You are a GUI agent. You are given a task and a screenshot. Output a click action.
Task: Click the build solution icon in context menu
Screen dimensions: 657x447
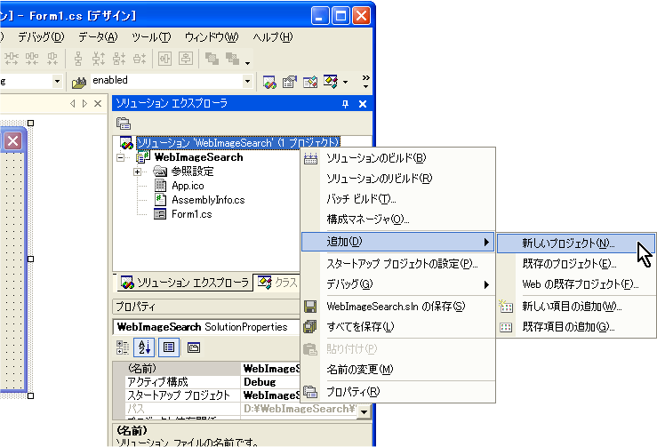point(310,158)
